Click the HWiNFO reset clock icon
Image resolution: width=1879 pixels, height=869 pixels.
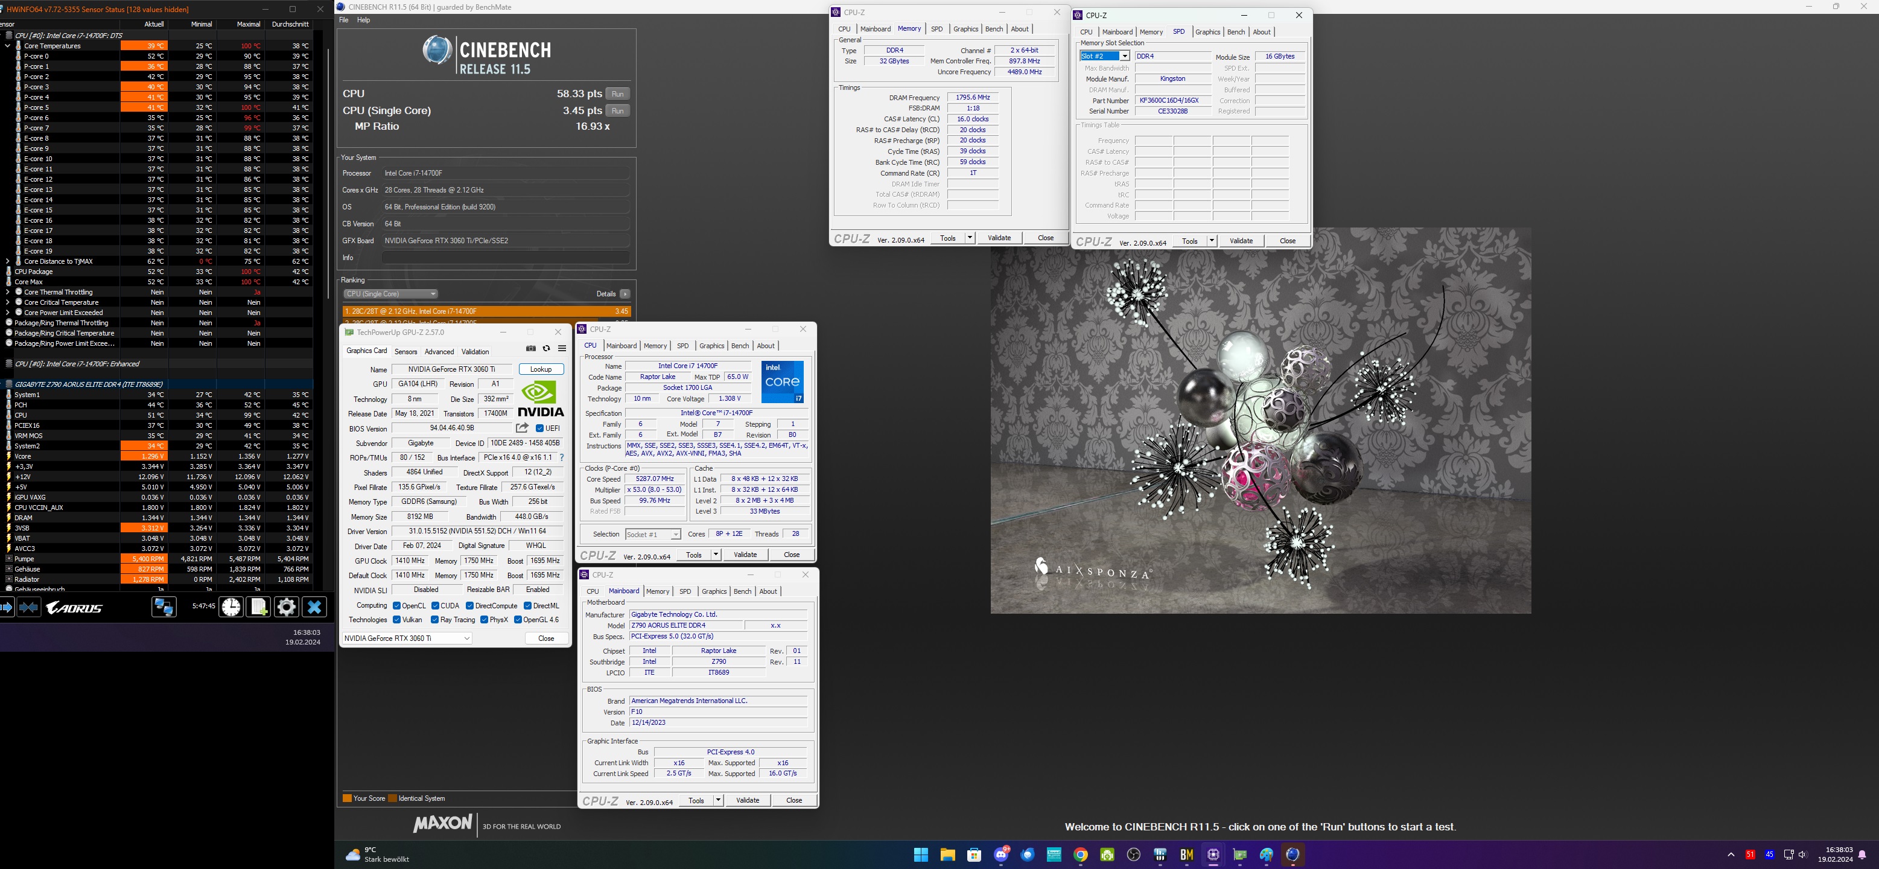pos(231,607)
